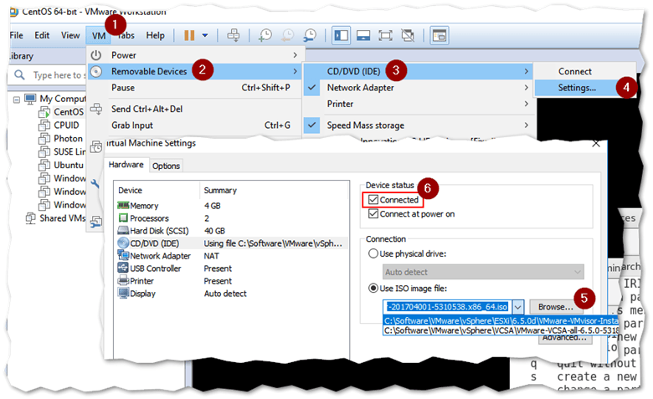Choose the VCSA-all-6.5.0 ISO path option
This screenshot has height=399, width=653.
click(x=501, y=330)
